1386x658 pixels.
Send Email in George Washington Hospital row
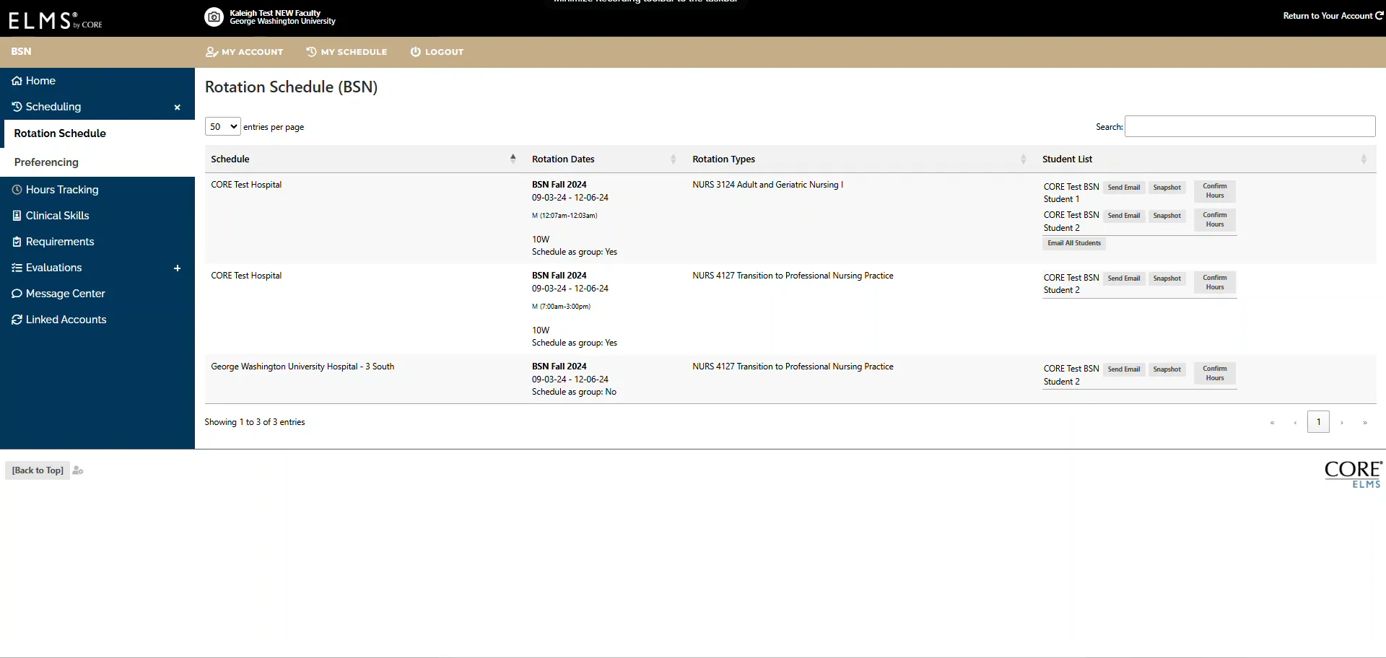coord(1124,369)
